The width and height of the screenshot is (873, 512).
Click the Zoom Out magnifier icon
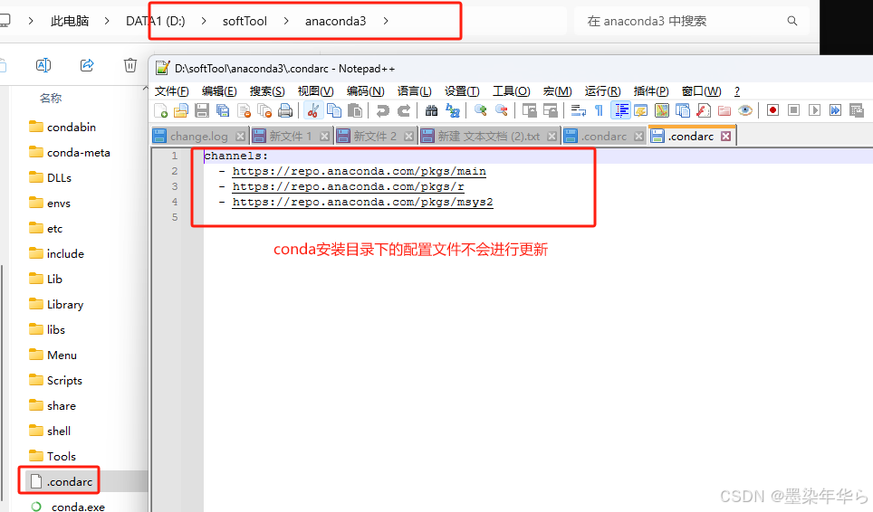(502, 110)
